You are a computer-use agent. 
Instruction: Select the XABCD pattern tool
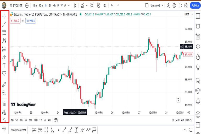point(4,41)
